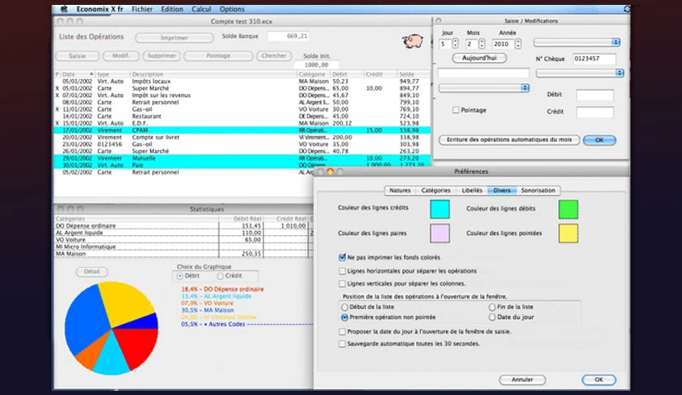The width and height of the screenshot is (682, 395).
Task: Click Ecriture des opérations automatiques du mois
Action: (509, 140)
